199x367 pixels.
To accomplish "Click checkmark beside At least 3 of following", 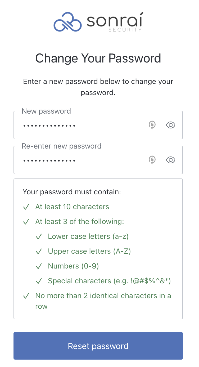I will pos(26,222).
